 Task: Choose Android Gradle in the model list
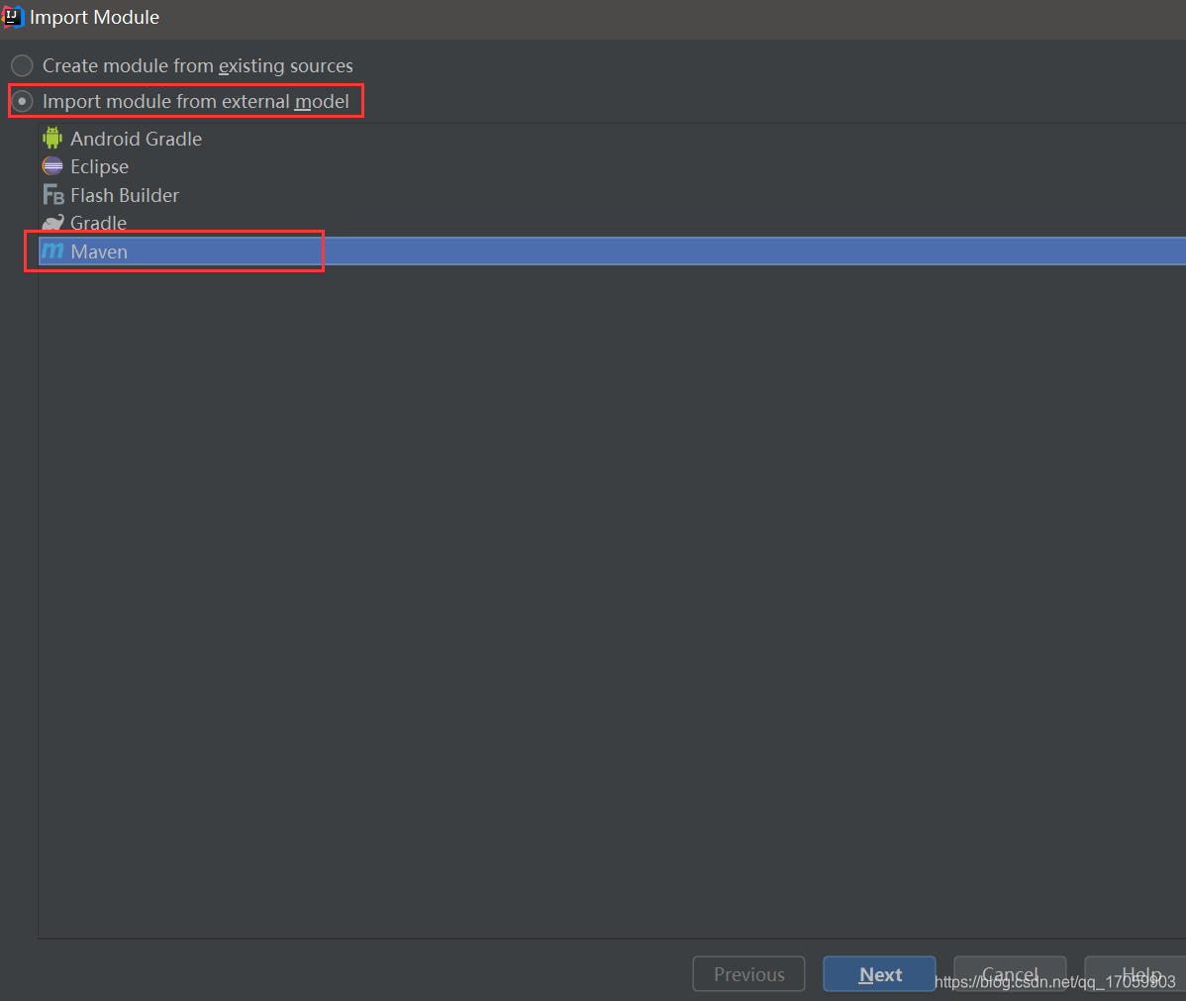[x=612, y=139]
